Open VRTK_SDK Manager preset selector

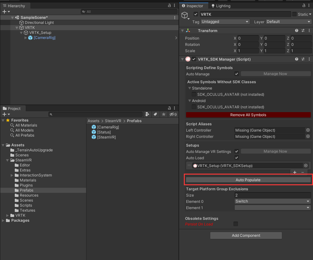pyautogui.click(x=303, y=59)
